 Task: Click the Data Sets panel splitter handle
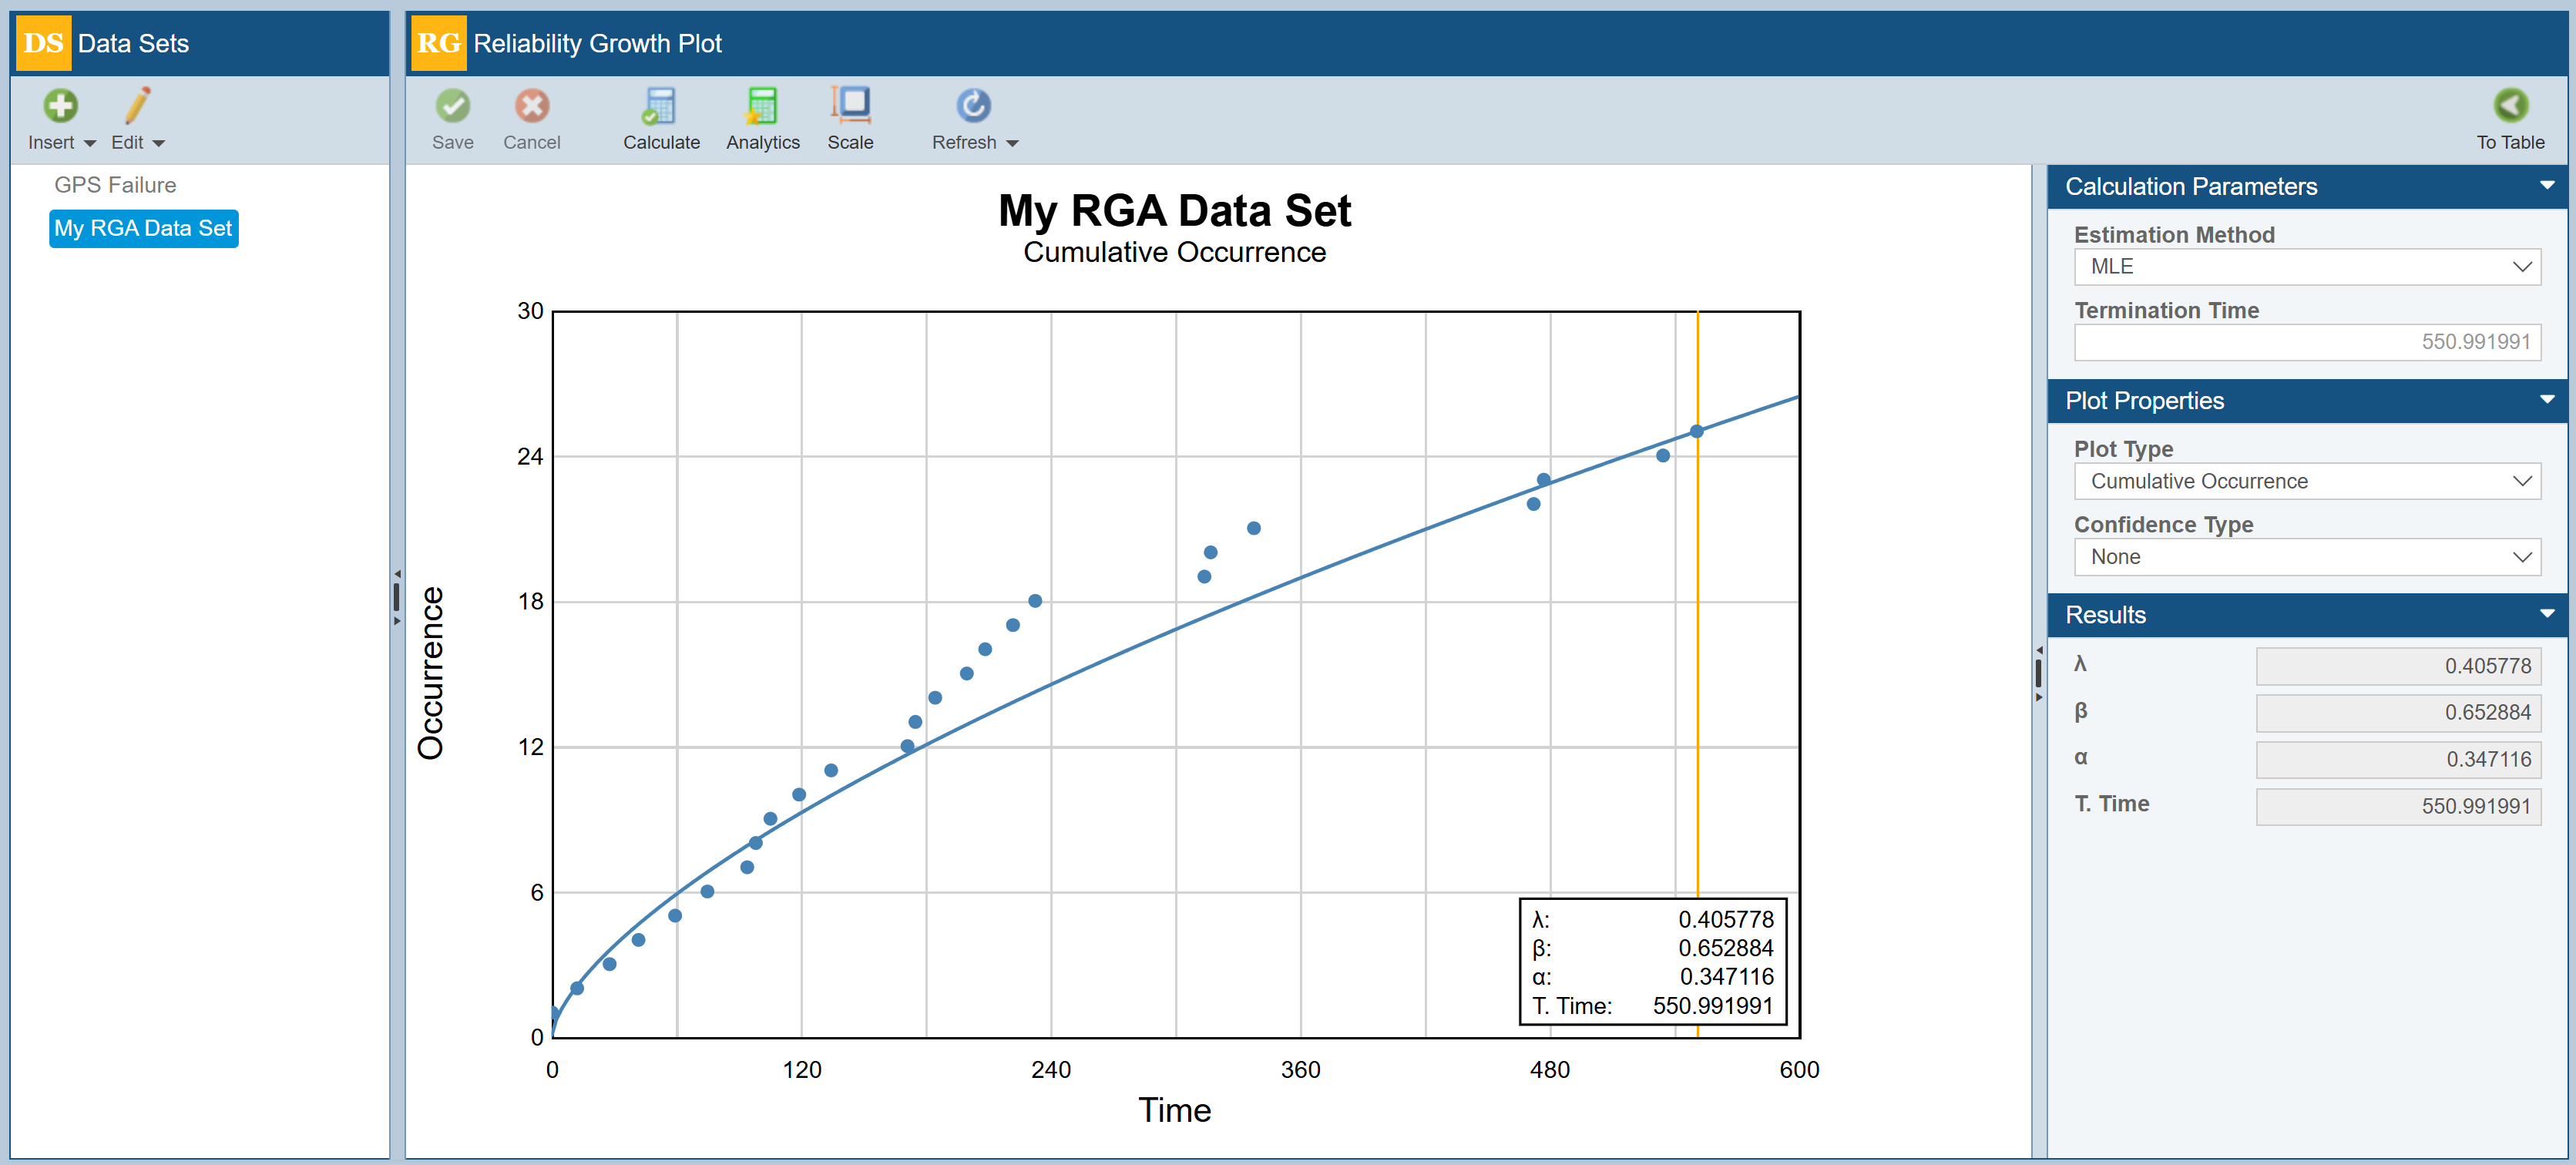397,597
